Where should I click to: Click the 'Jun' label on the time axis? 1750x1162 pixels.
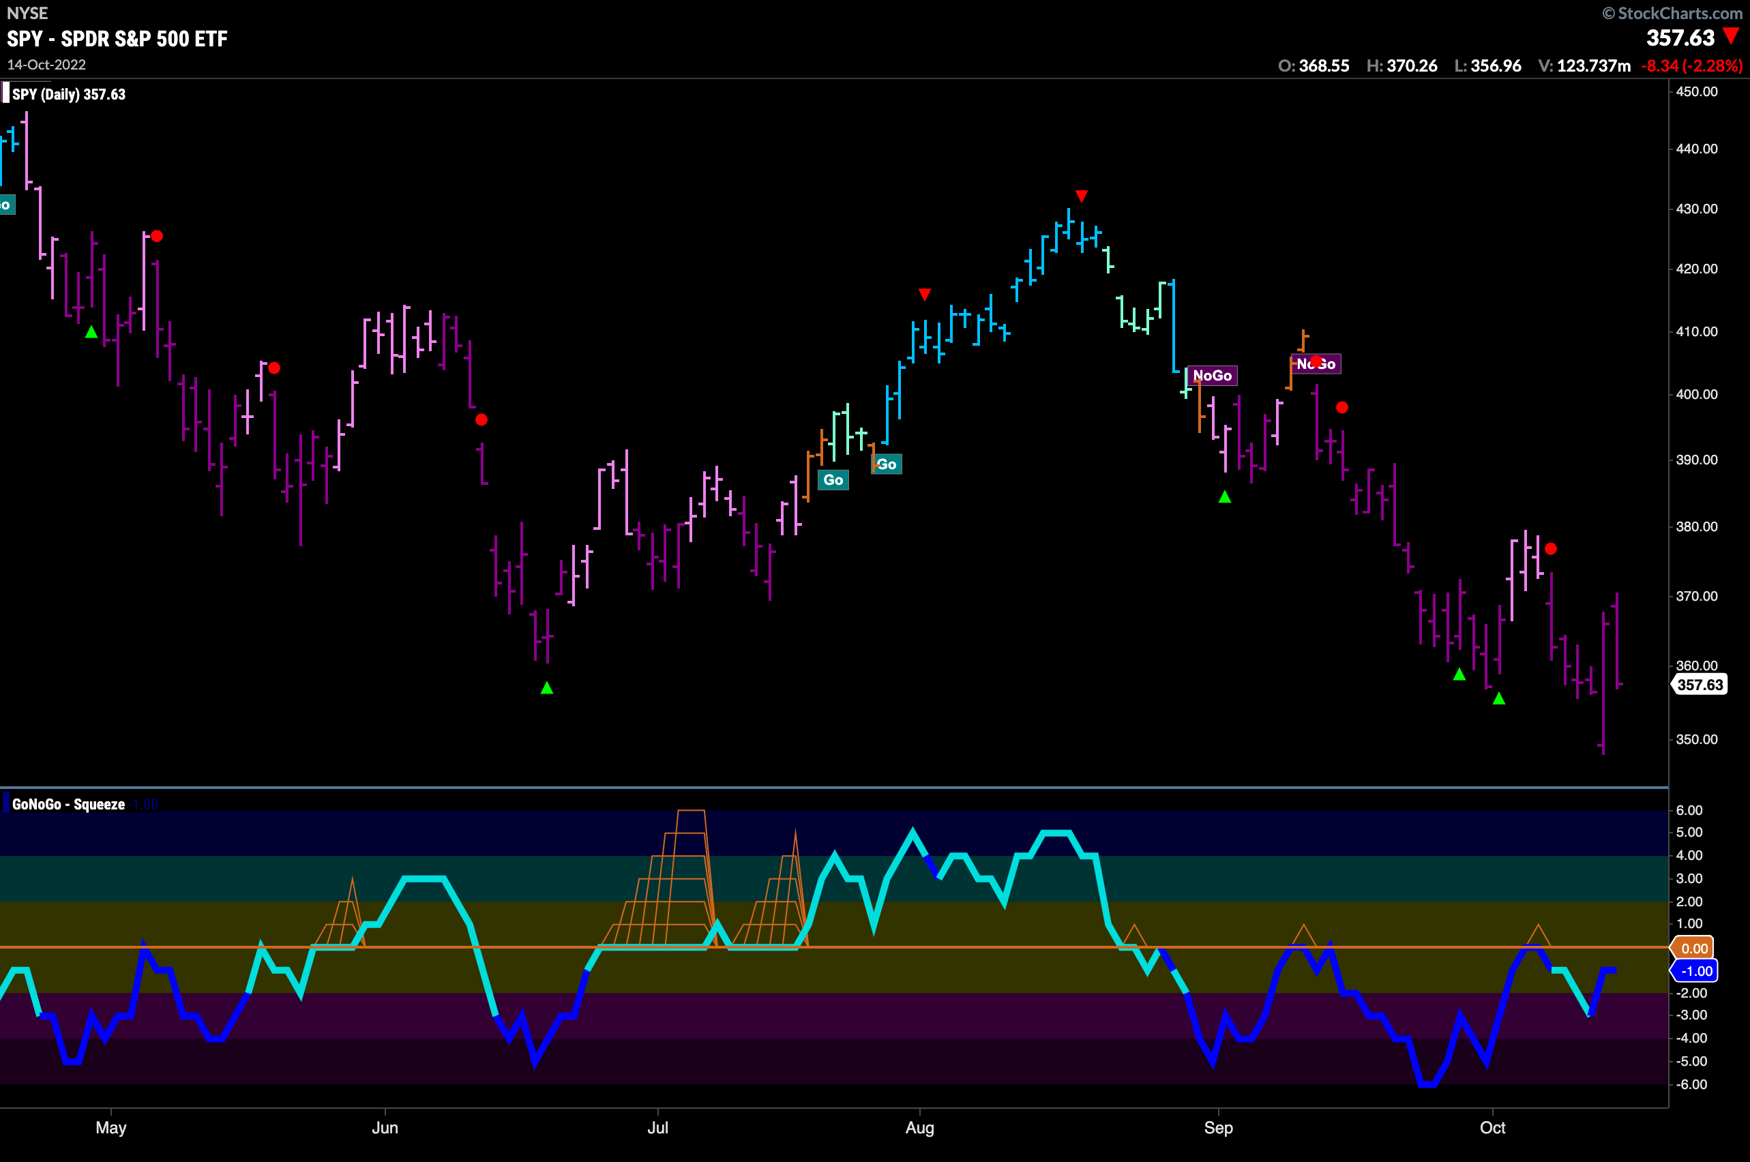pos(385,1128)
